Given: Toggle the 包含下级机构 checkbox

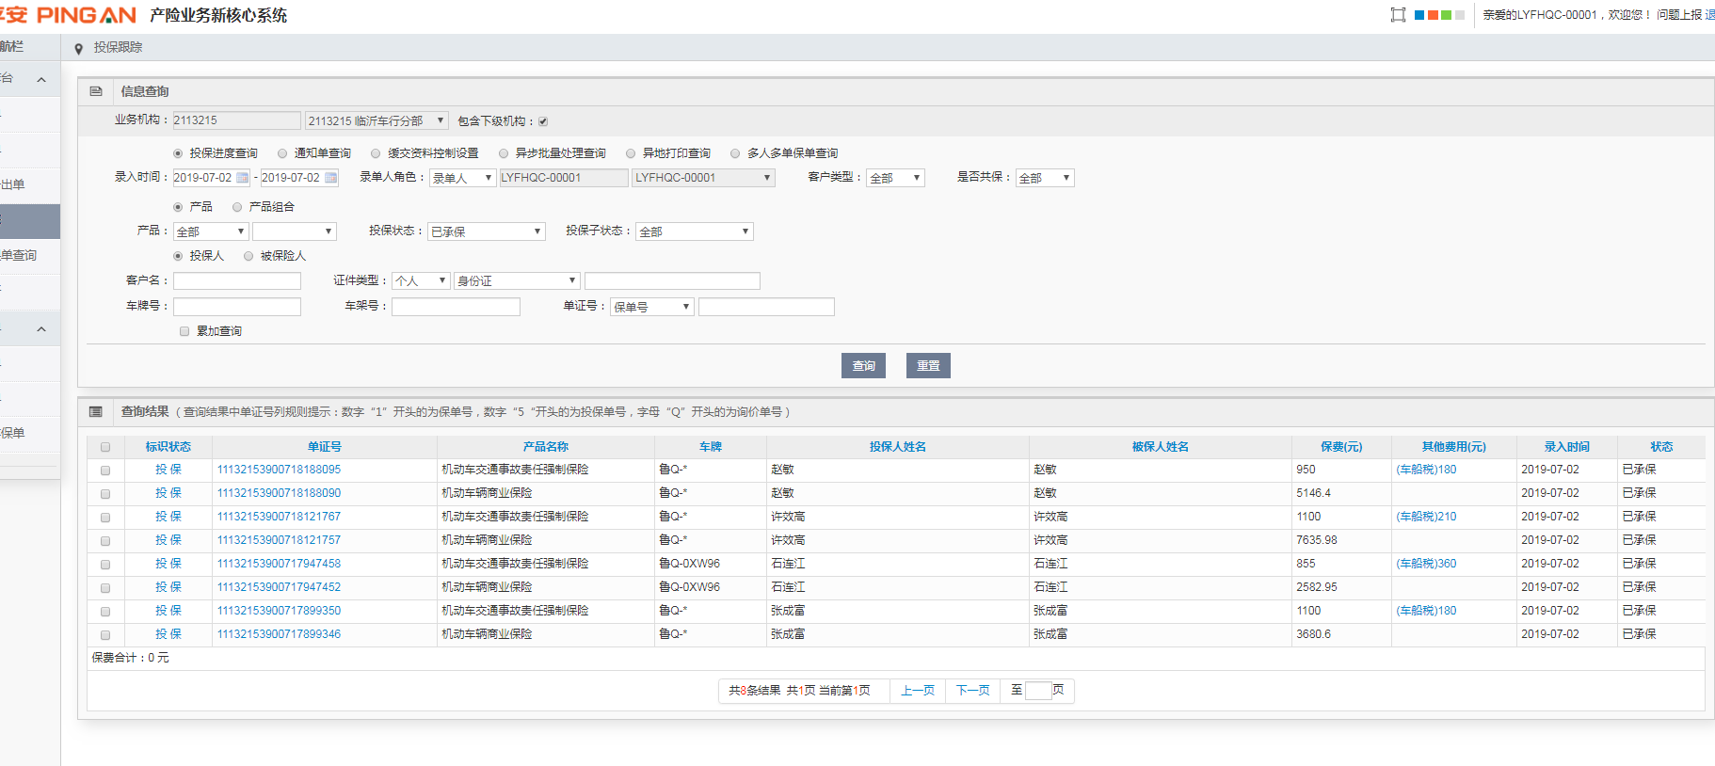Looking at the screenshot, I should click(x=543, y=121).
